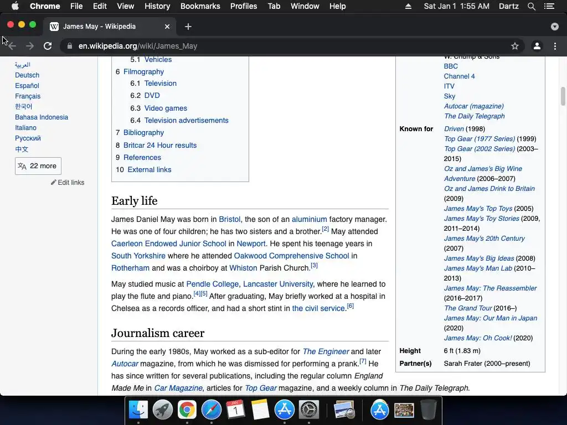Open The Daily Telegraph infobox link

pos(475,116)
